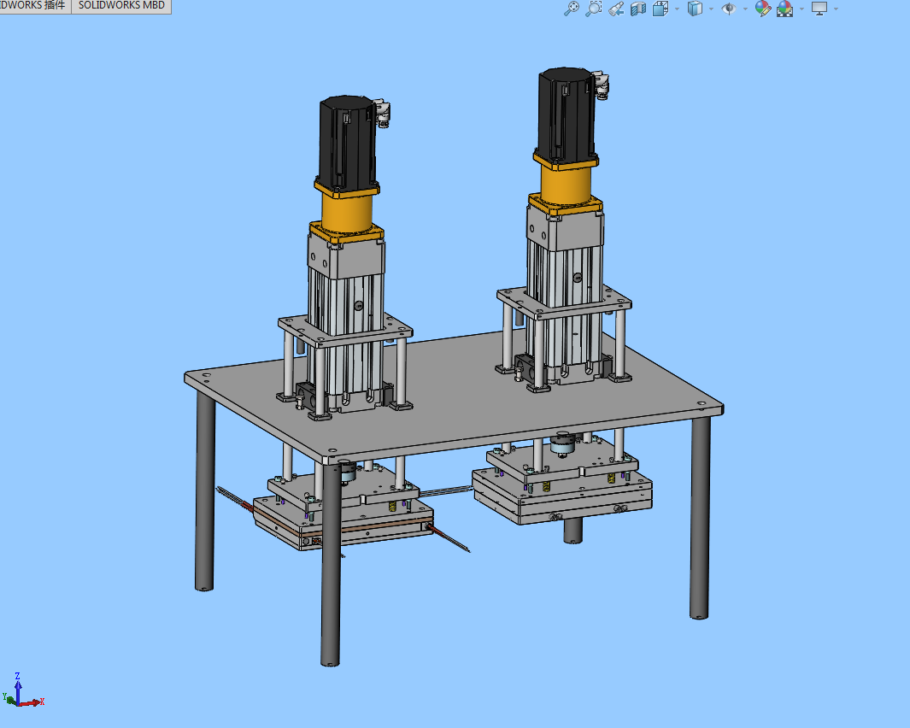Screen dimensions: 910x728
Task: Click the Apply Scene icon
Action: [784, 9]
